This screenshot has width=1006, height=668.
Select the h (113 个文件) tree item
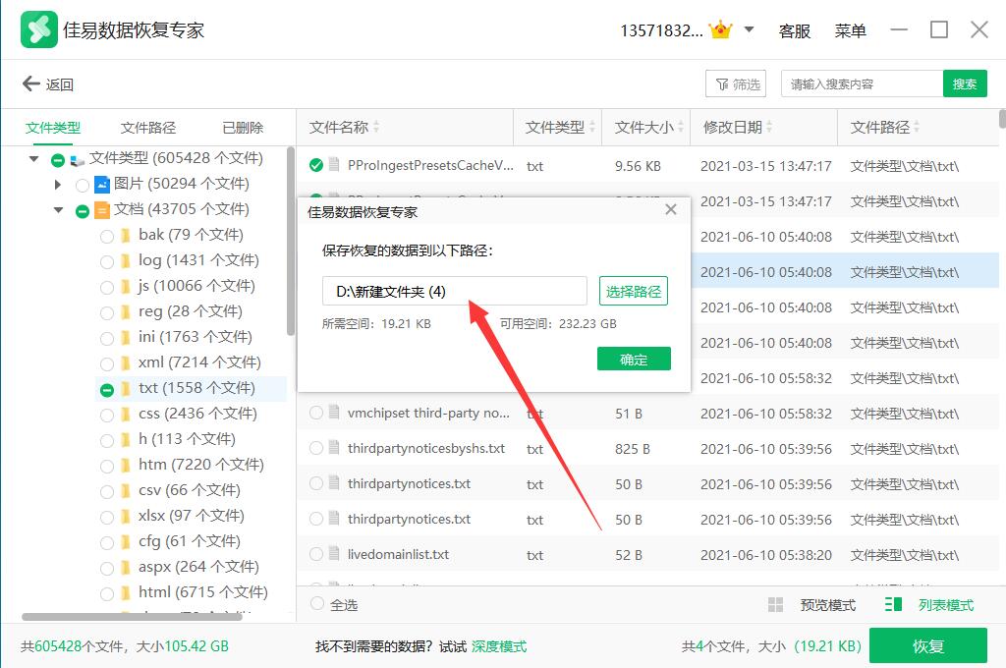click(x=187, y=439)
